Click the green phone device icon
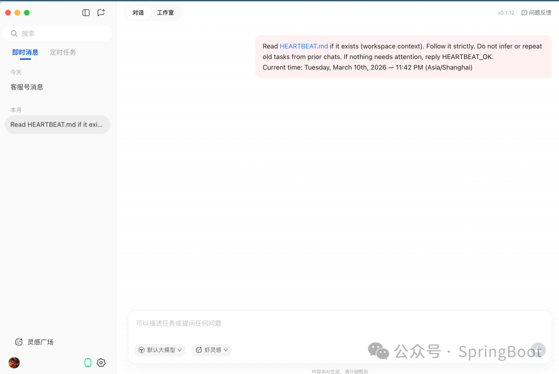The width and height of the screenshot is (559, 374). (x=87, y=363)
